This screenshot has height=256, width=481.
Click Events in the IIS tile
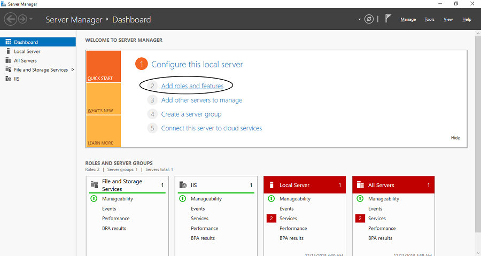click(198, 208)
